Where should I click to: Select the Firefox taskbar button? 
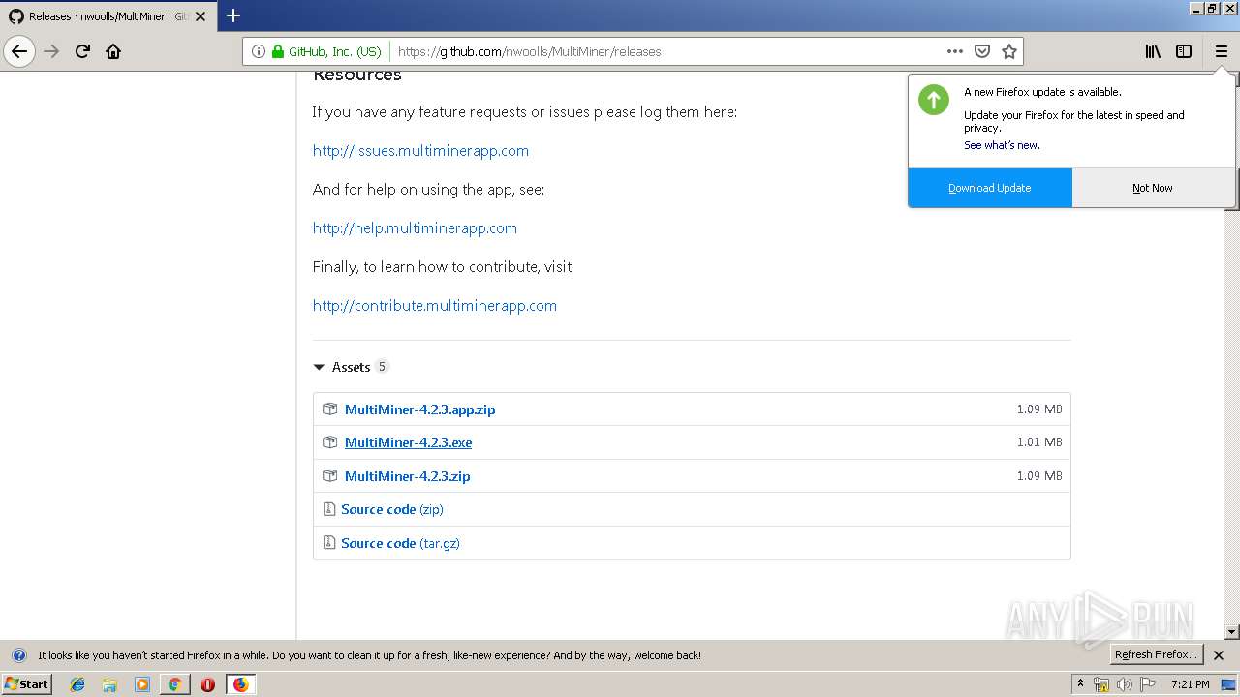tap(240, 684)
